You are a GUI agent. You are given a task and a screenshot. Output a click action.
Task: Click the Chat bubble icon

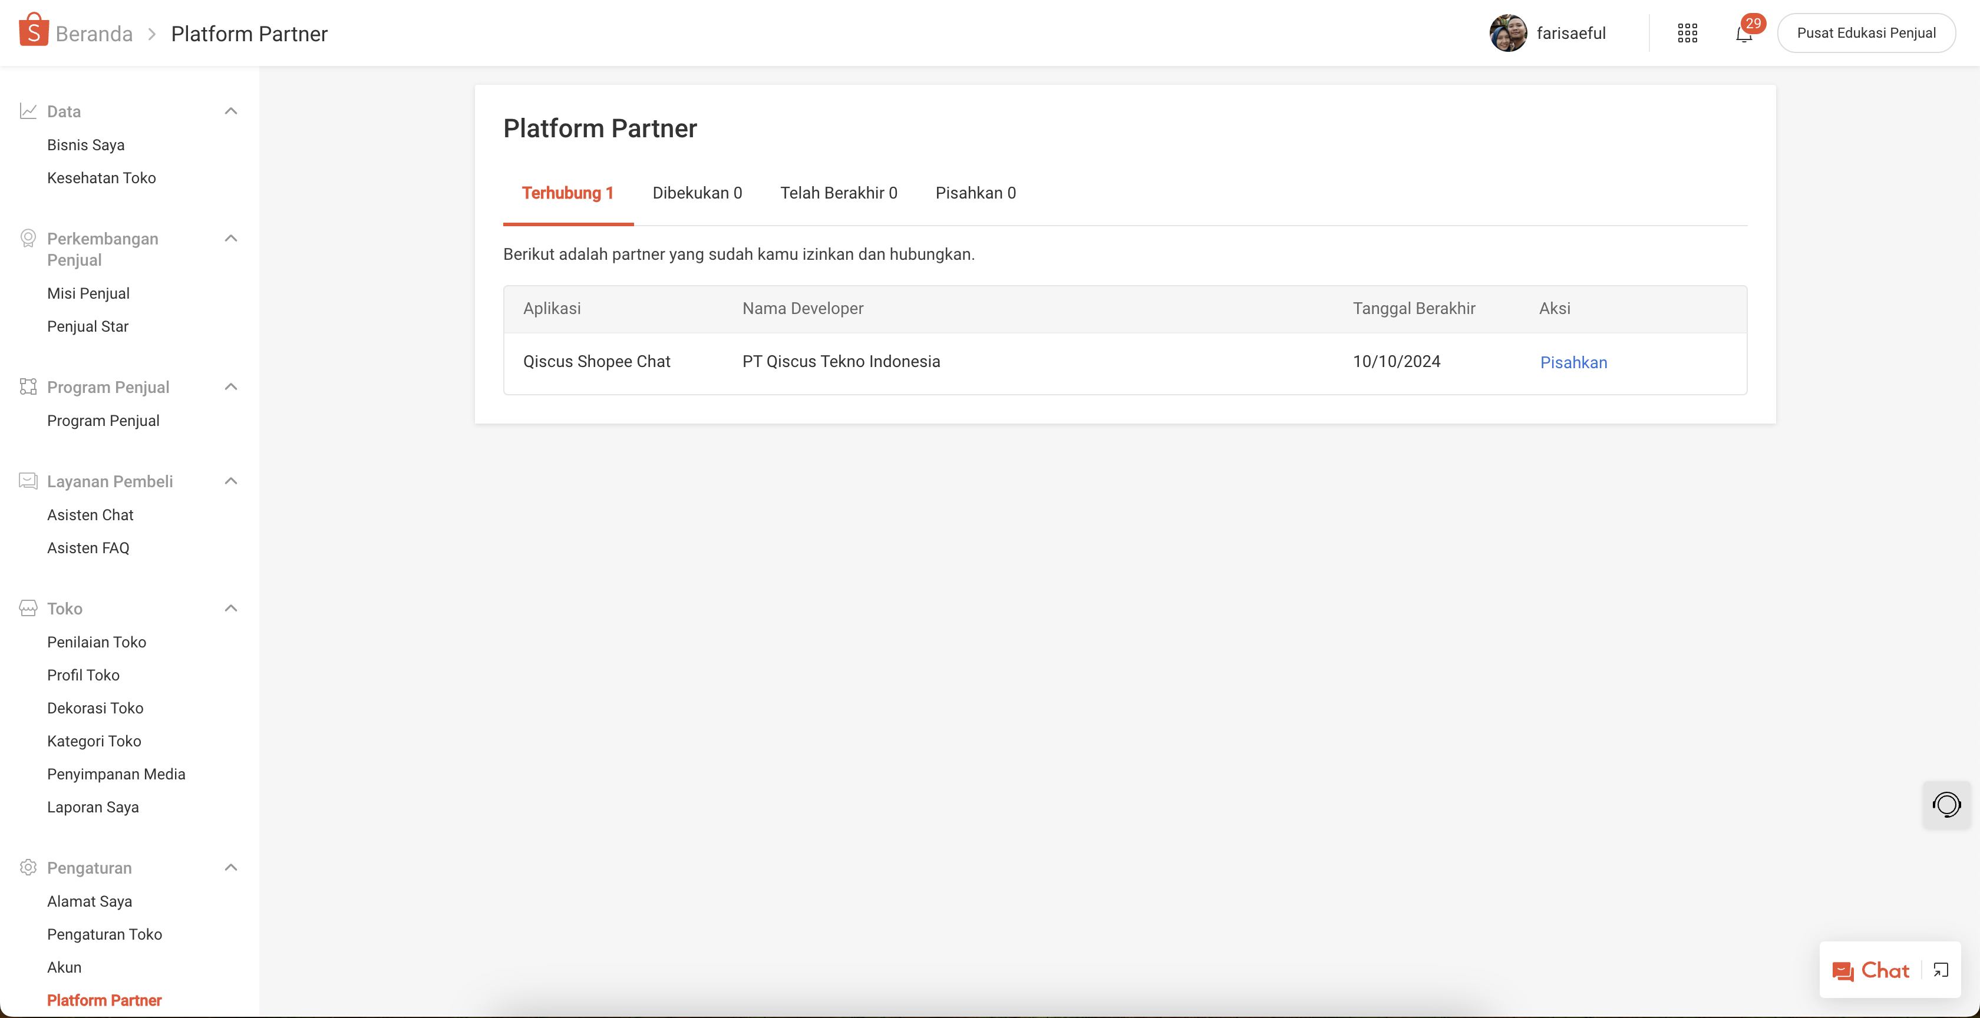(1843, 971)
